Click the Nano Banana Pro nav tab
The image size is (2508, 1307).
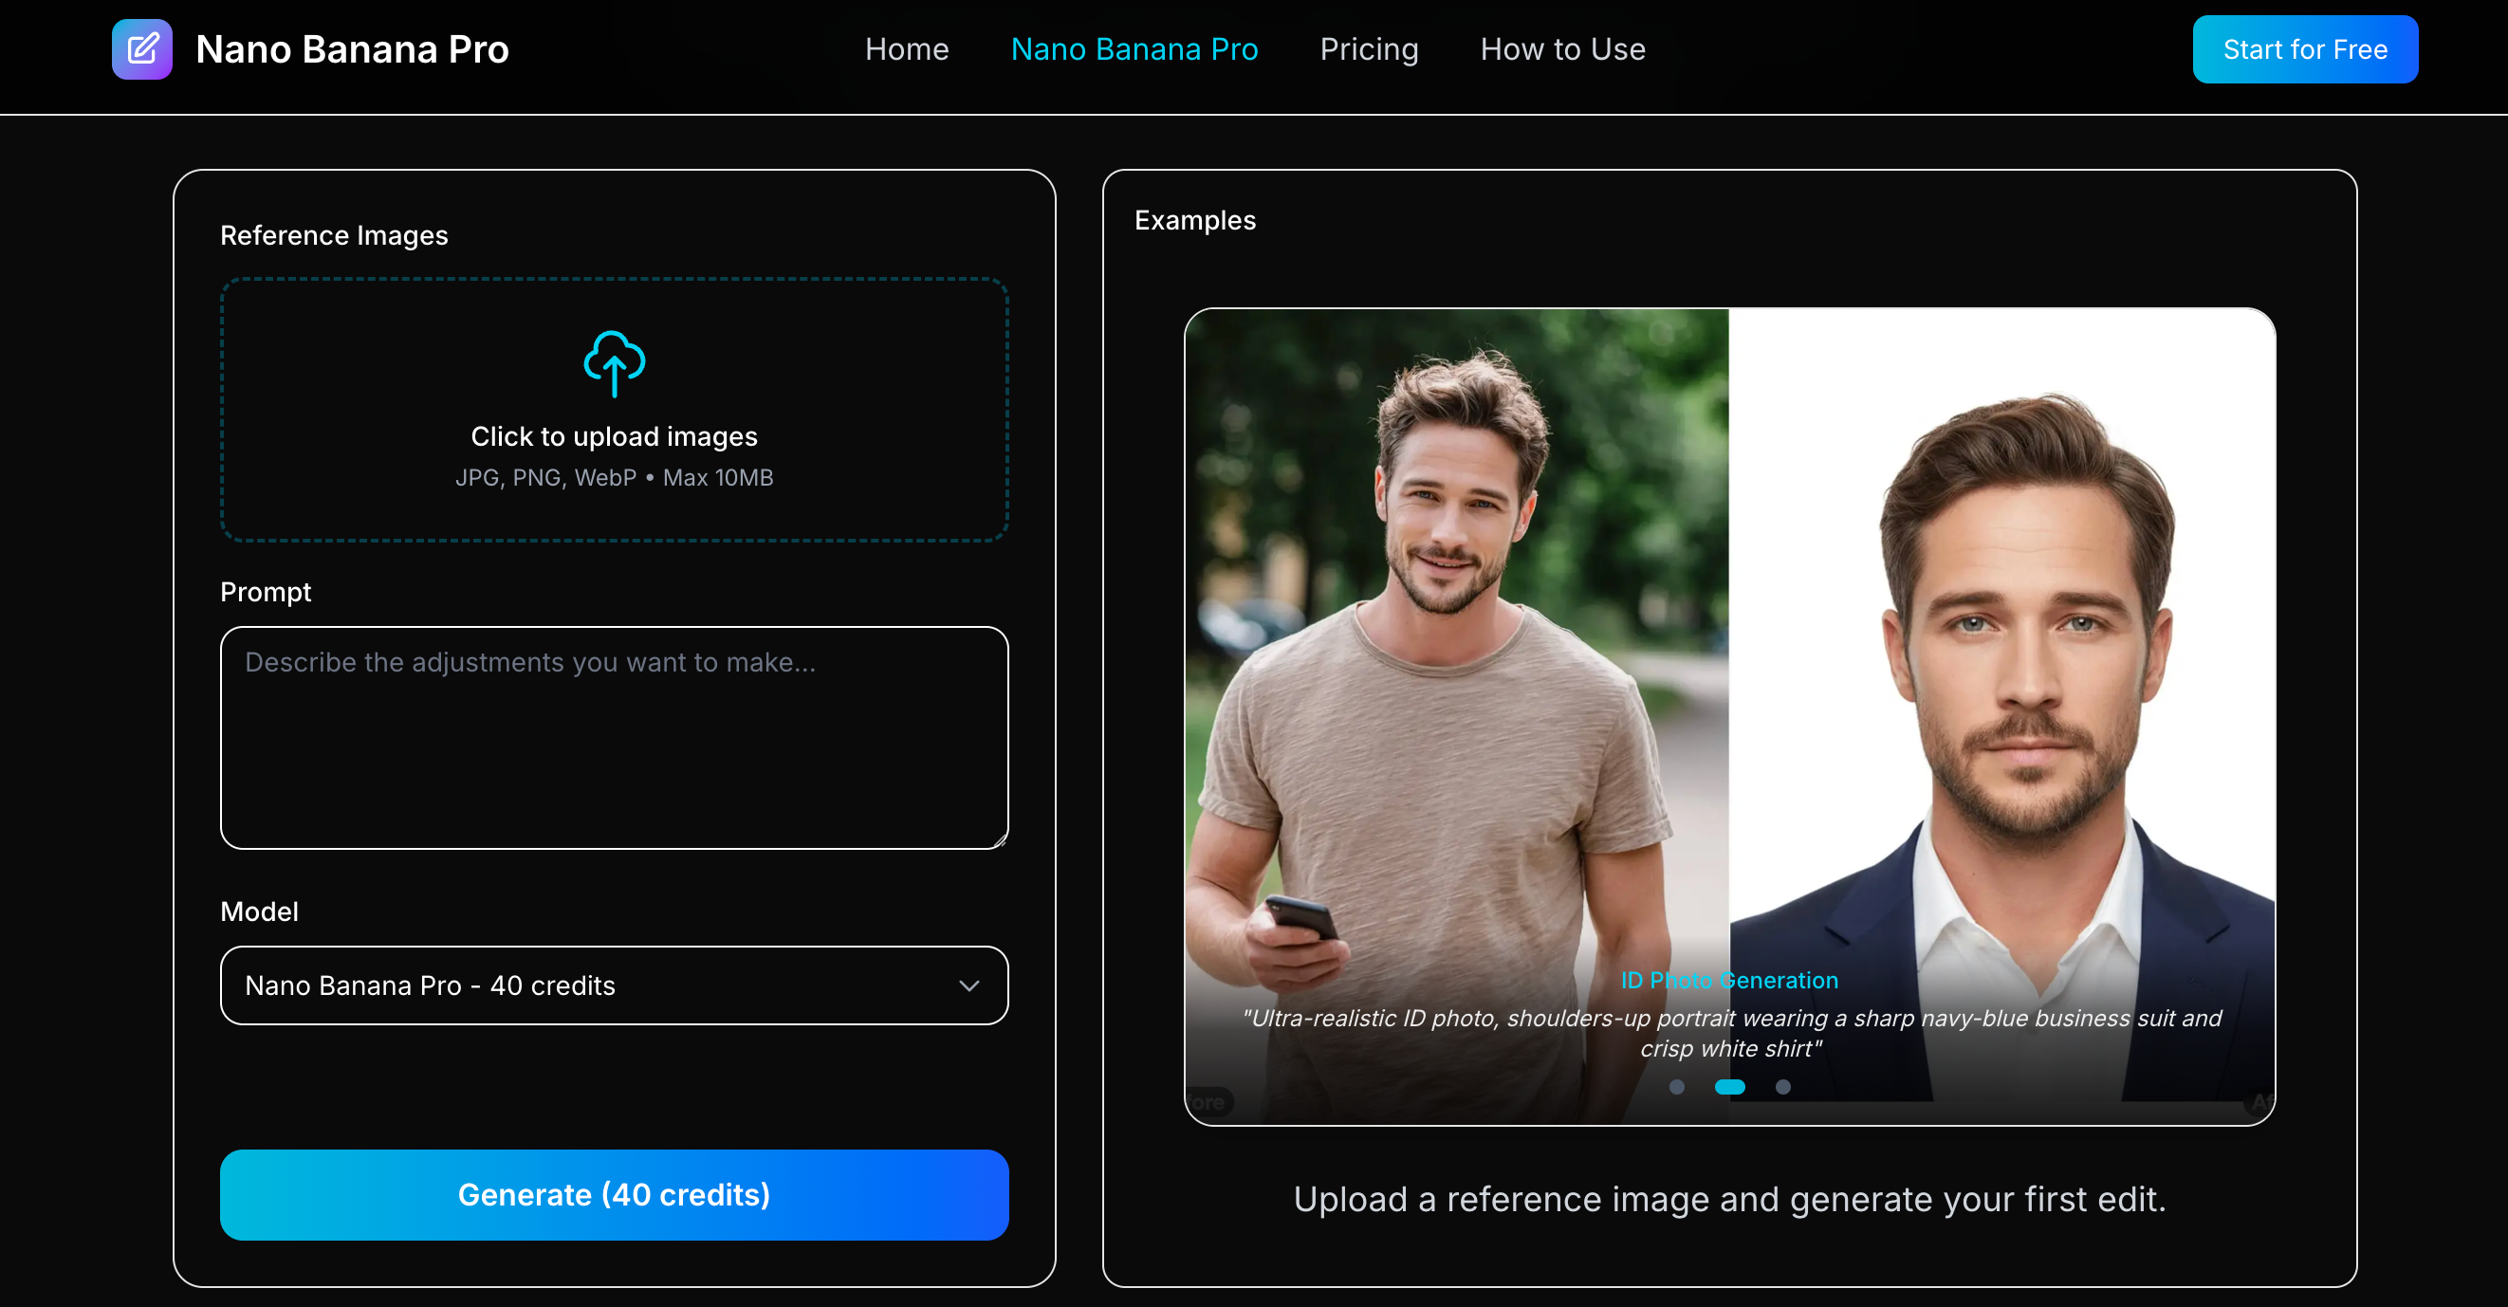click(1134, 48)
